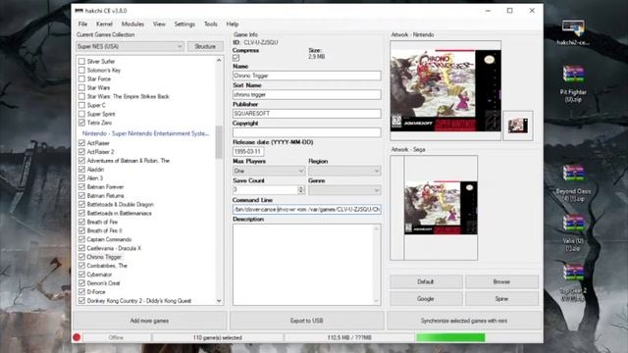The image size is (628, 353).
Task: Click the Structure button
Action: click(205, 46)
